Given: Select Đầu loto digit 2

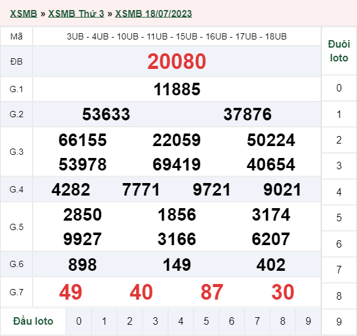Looking at the screenshot, I should pyautogui.click(x=130, y=321).
